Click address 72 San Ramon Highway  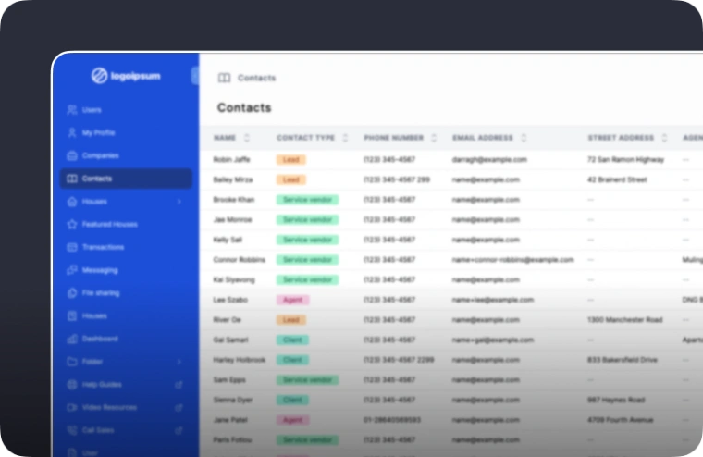click(626, 160)
